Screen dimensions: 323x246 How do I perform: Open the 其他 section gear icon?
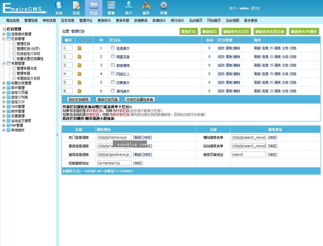click(x=164, y=5)
